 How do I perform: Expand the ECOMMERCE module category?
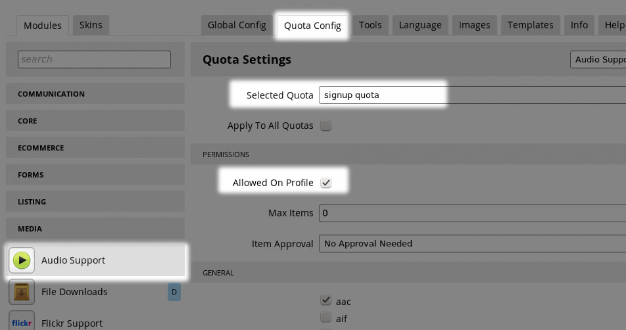click(95, 147)
